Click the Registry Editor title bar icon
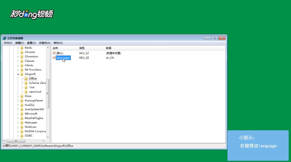This screenshot has width=291, height=162. (4, 38)
